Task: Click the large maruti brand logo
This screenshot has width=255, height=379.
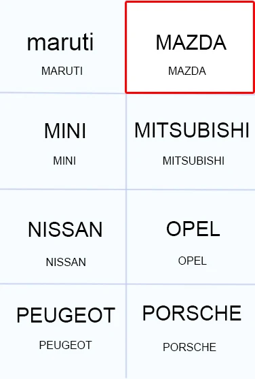Action: tap(60, 43)
